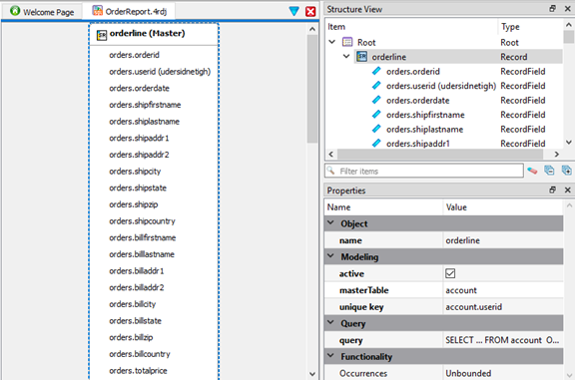Select orders.billcountry field
Viewport: 575px width, 380px height.
tap(140, 354)
